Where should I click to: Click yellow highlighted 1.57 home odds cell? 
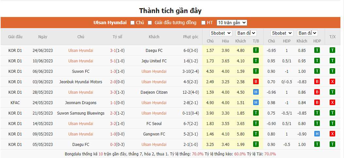(x=210, y=50)
